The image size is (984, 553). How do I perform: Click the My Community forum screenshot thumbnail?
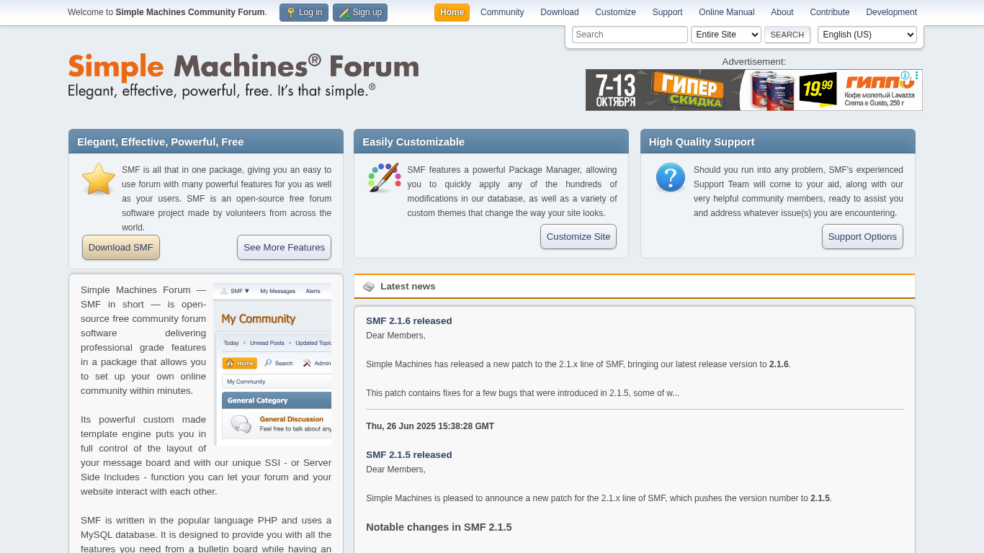pyautogui.click(x=272, y=364)
